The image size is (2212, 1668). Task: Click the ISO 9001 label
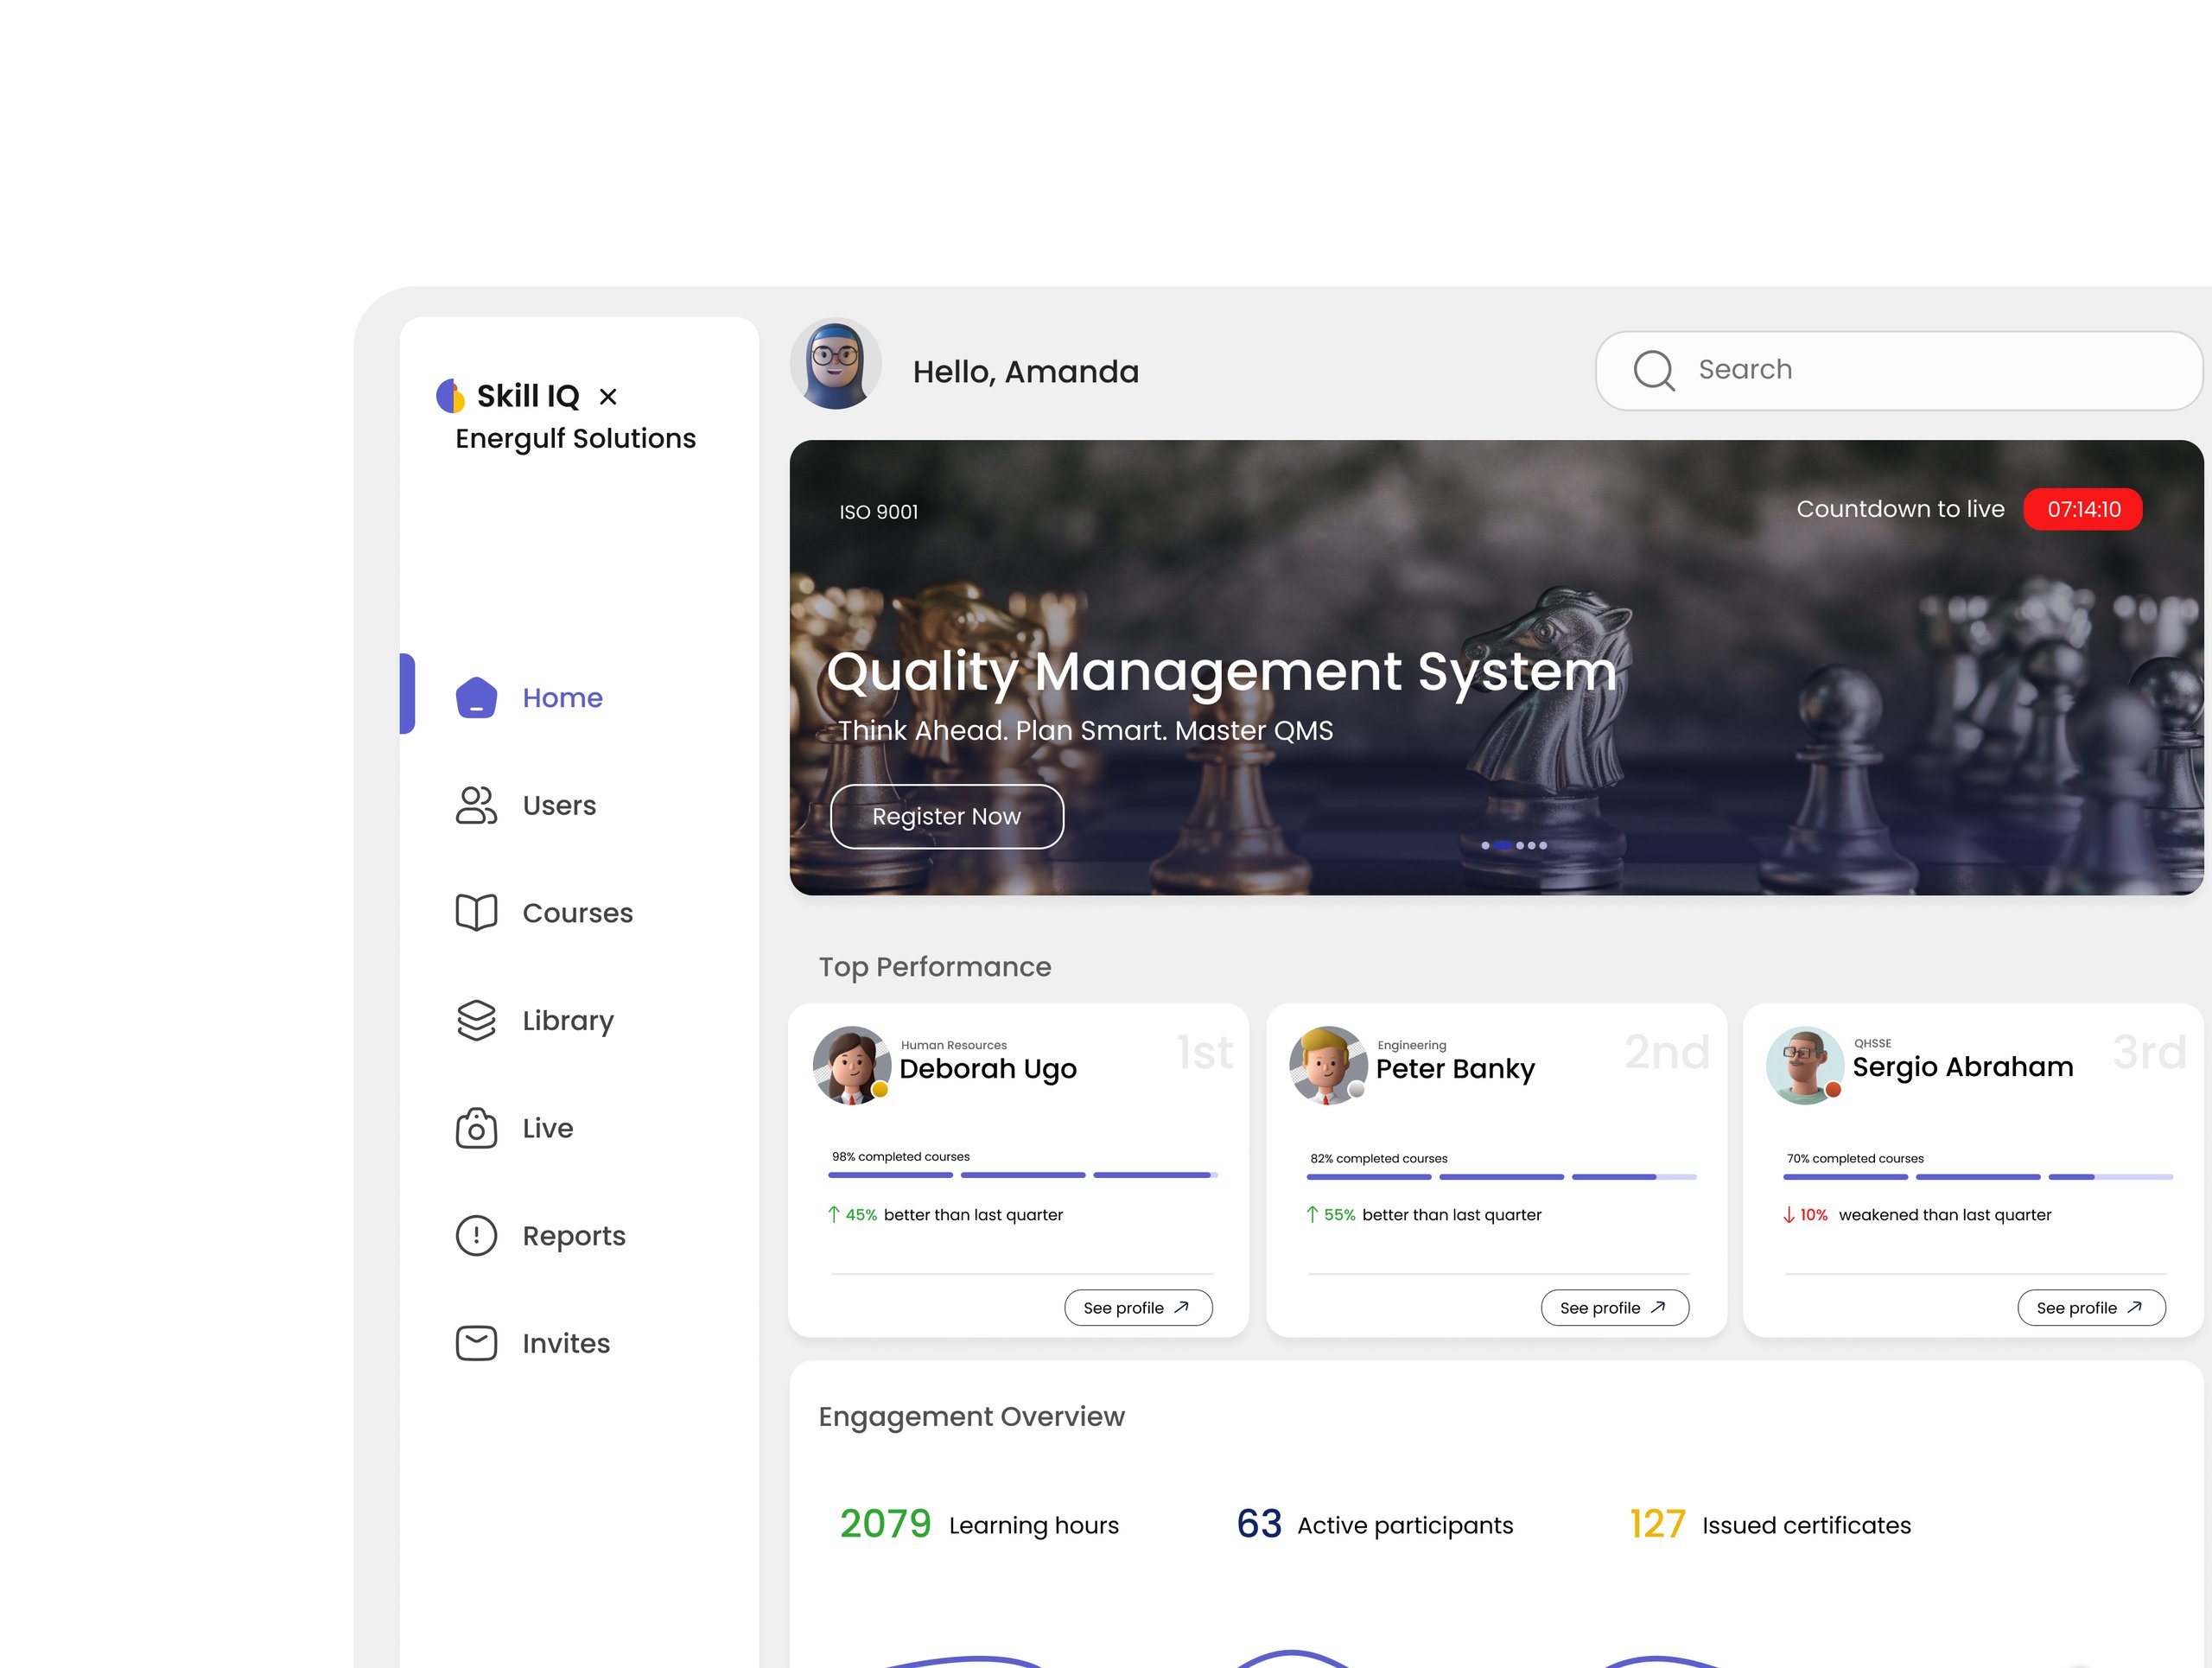(x=878, y=512)
